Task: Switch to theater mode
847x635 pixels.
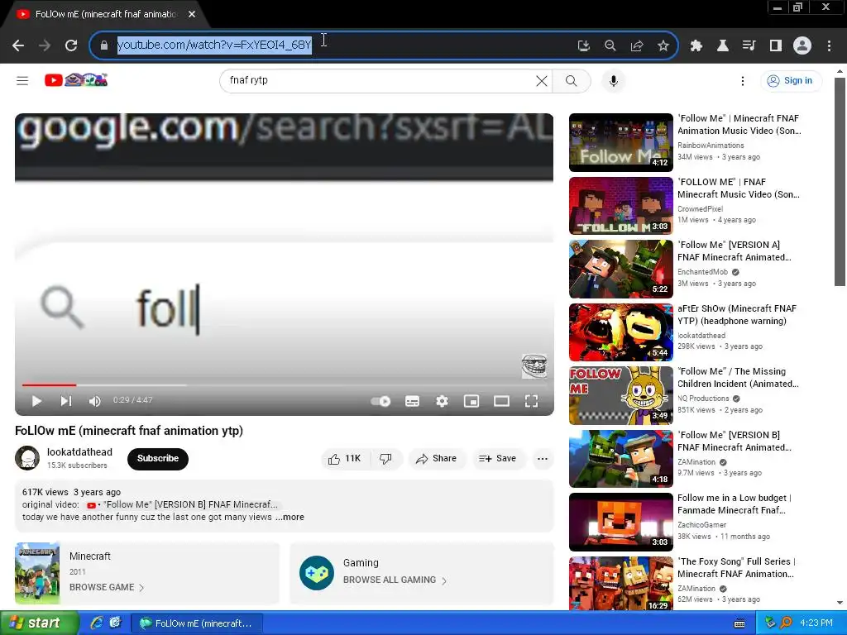Action: (x=501, y=401)
